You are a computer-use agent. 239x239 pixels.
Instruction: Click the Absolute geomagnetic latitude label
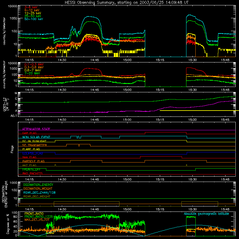pos(206,214)
